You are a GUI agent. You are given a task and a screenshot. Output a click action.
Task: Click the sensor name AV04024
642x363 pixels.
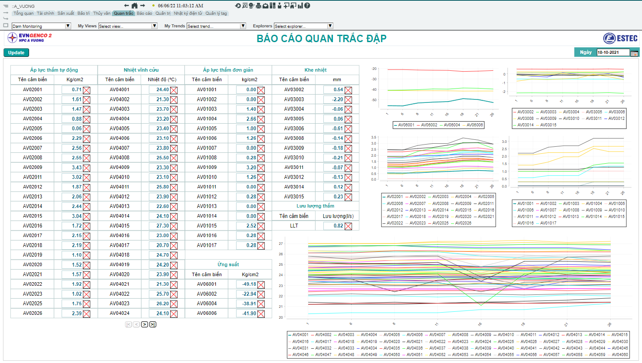[119, 313]
